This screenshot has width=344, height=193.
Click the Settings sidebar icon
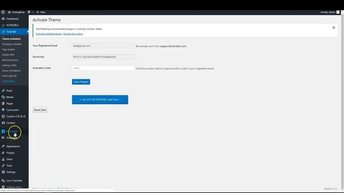(3, 172)
